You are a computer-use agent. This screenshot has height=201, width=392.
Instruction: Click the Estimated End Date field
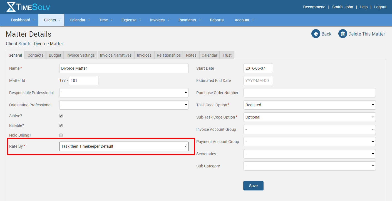(258, 81)
